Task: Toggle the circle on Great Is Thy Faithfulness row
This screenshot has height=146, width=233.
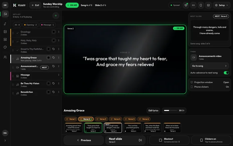Action: click(49, 49)
